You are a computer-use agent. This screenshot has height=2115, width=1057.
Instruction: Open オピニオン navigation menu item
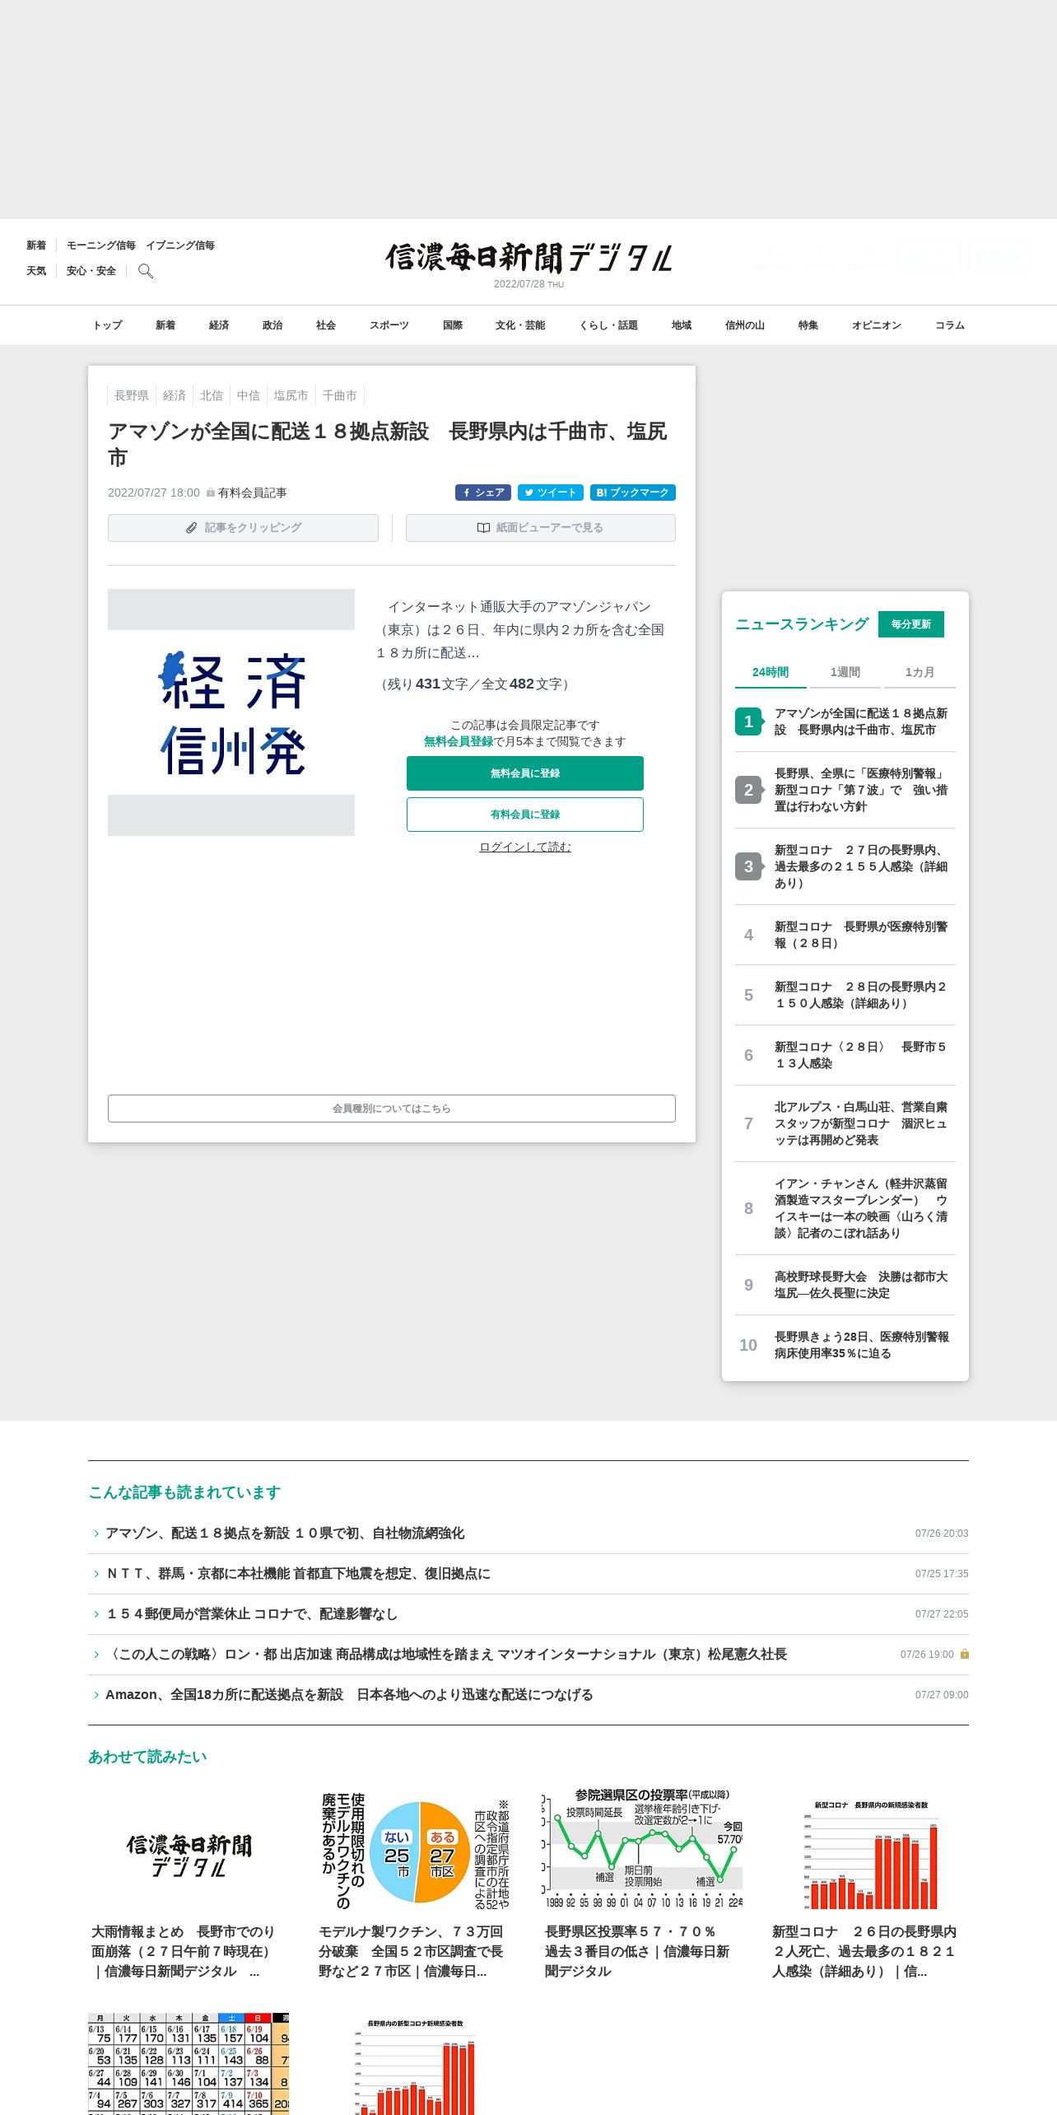(877, 325)
